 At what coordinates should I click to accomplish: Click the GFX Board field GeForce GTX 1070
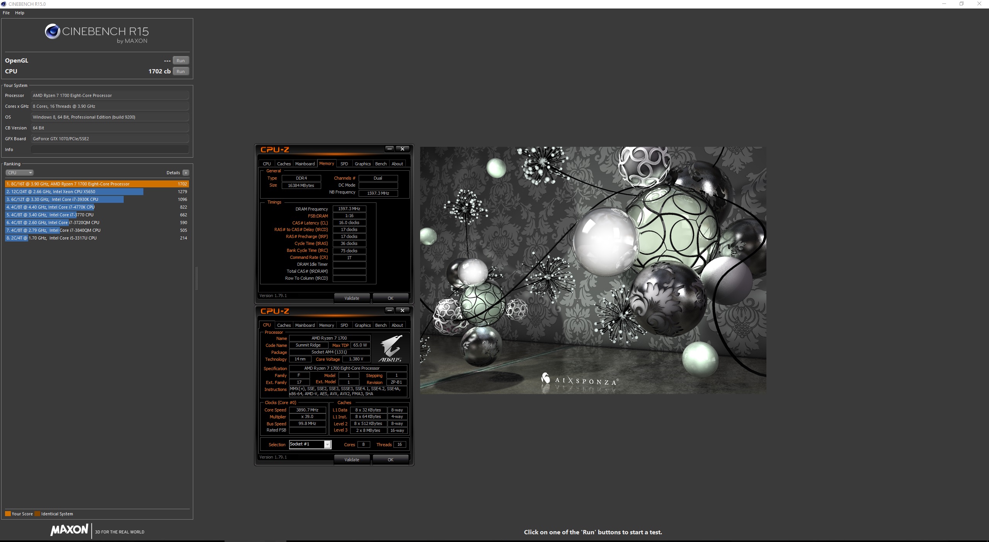tap(110, 139)
